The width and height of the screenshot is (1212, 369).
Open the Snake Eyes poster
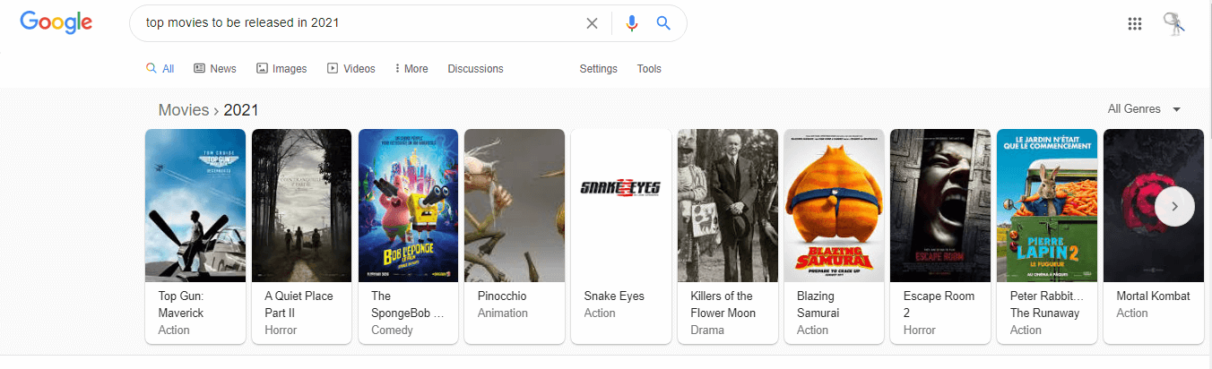[621, 206]
